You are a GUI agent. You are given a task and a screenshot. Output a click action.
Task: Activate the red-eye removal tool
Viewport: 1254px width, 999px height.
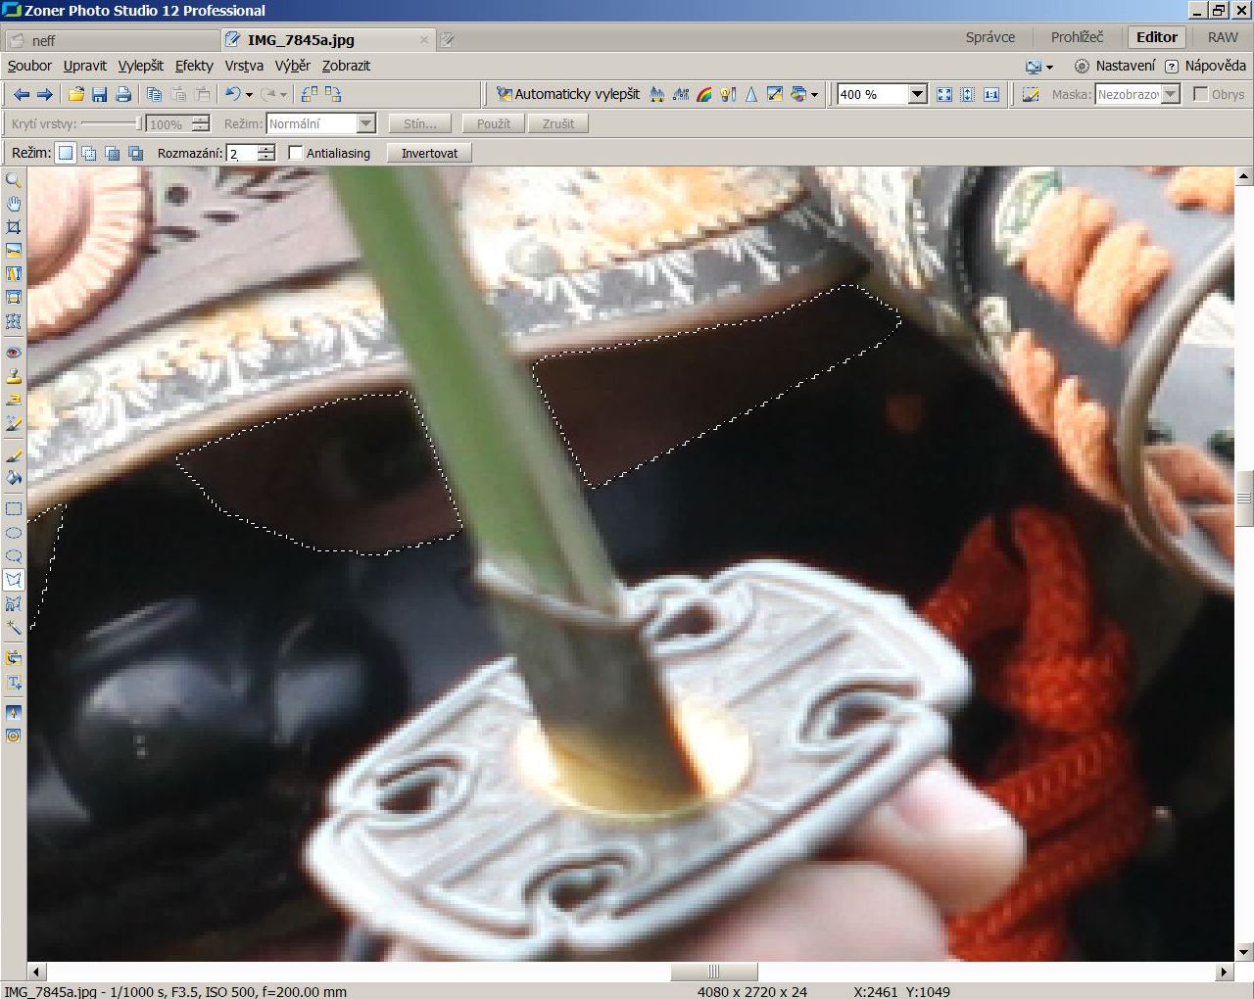(14, 353)
